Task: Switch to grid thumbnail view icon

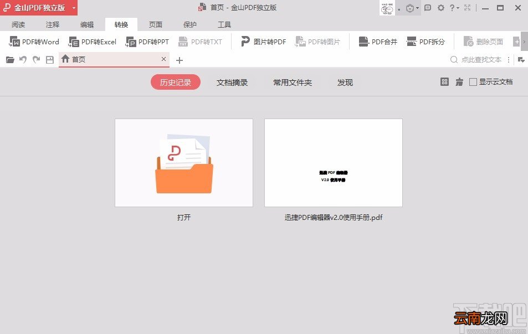Action: tap(444, 82)
